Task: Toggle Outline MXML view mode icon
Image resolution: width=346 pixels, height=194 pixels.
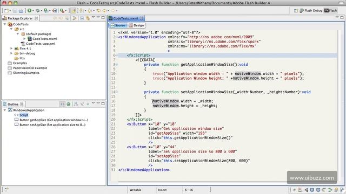Action: pos(63,104)
